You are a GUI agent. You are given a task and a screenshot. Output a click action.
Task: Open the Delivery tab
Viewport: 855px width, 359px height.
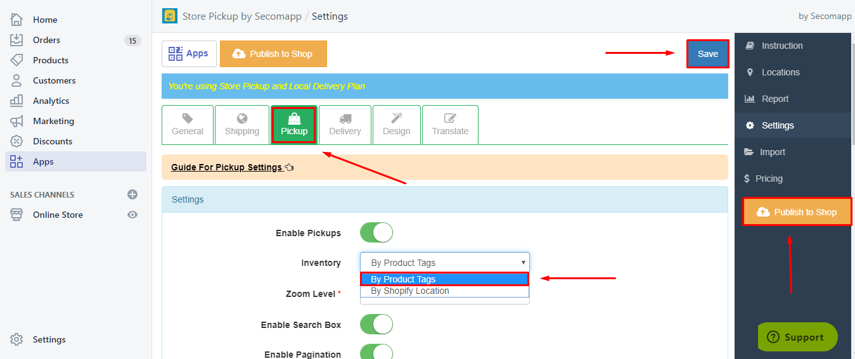coord(345,125)
